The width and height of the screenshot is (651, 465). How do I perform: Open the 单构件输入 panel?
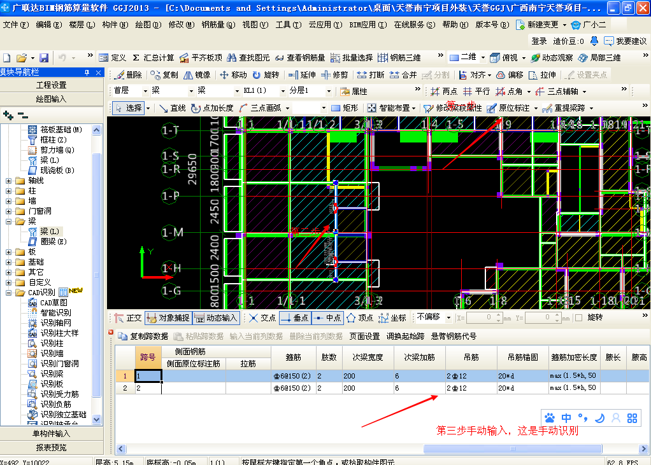click(x=52, y=433)
